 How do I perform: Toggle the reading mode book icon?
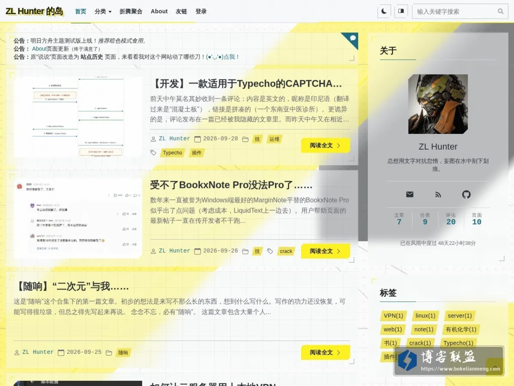[401, 11]
